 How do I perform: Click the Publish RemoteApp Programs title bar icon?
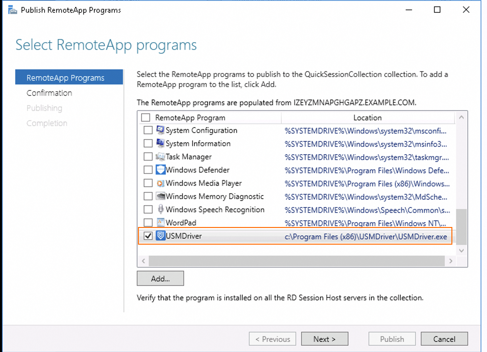[x=13, y=10]
